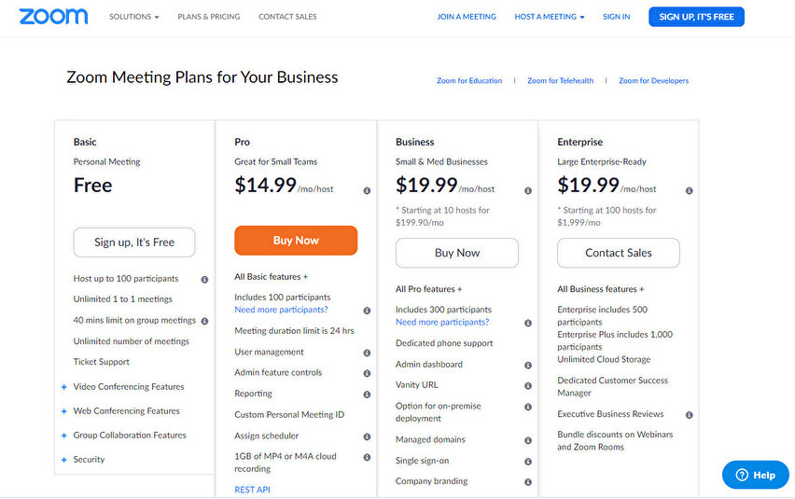
Task: Click the Zoom logo
Action: [53, 17]
